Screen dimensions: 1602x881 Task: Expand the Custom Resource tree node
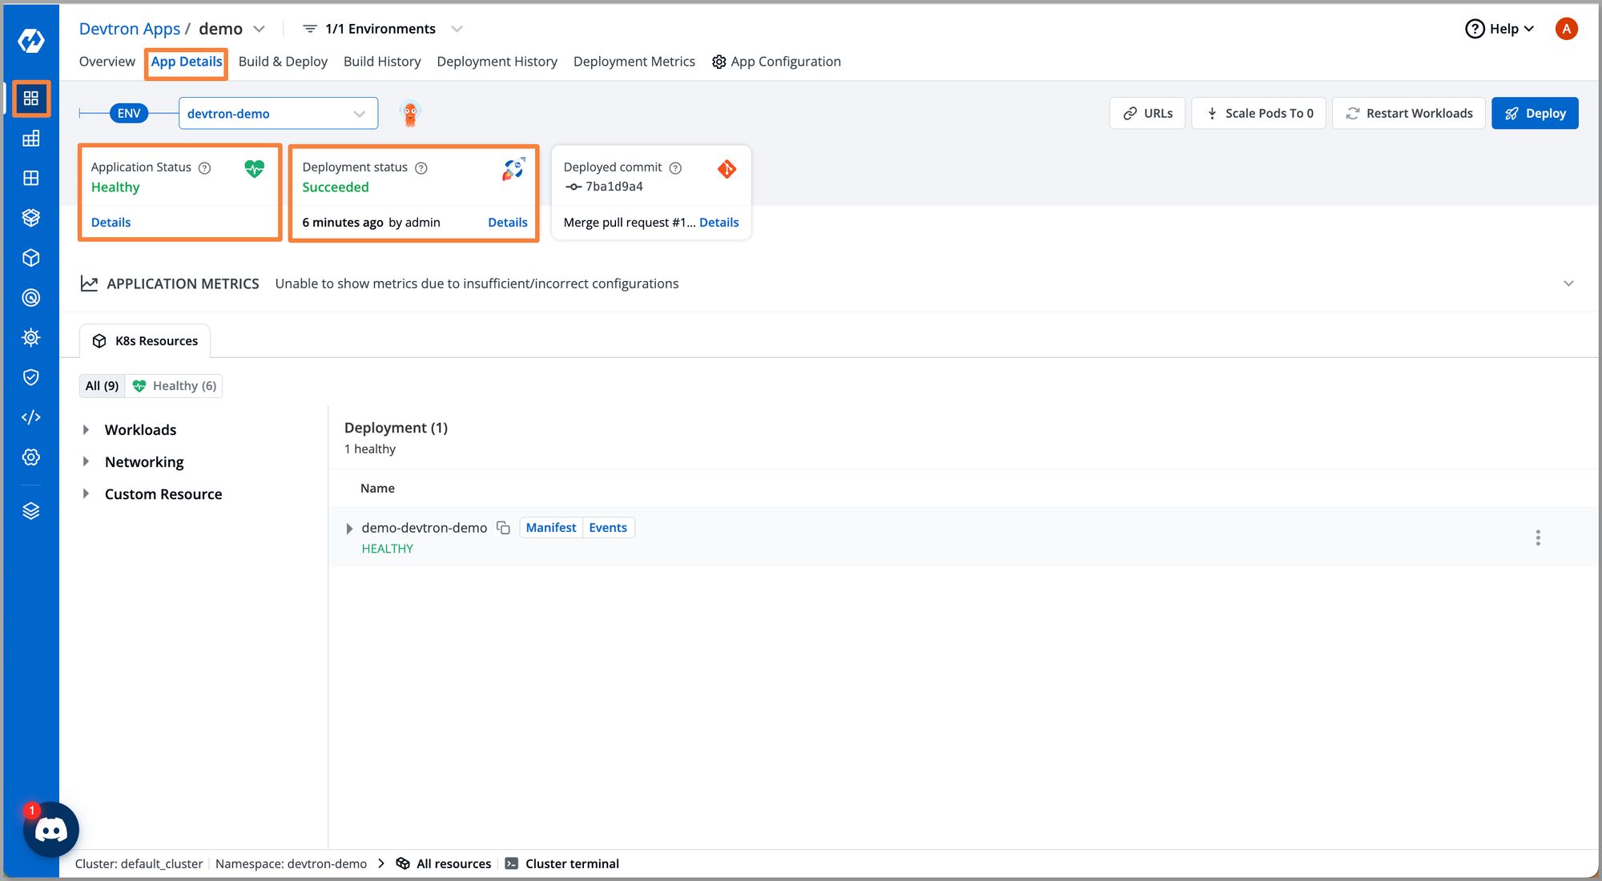pyautogui.click(x=86, y=494)
